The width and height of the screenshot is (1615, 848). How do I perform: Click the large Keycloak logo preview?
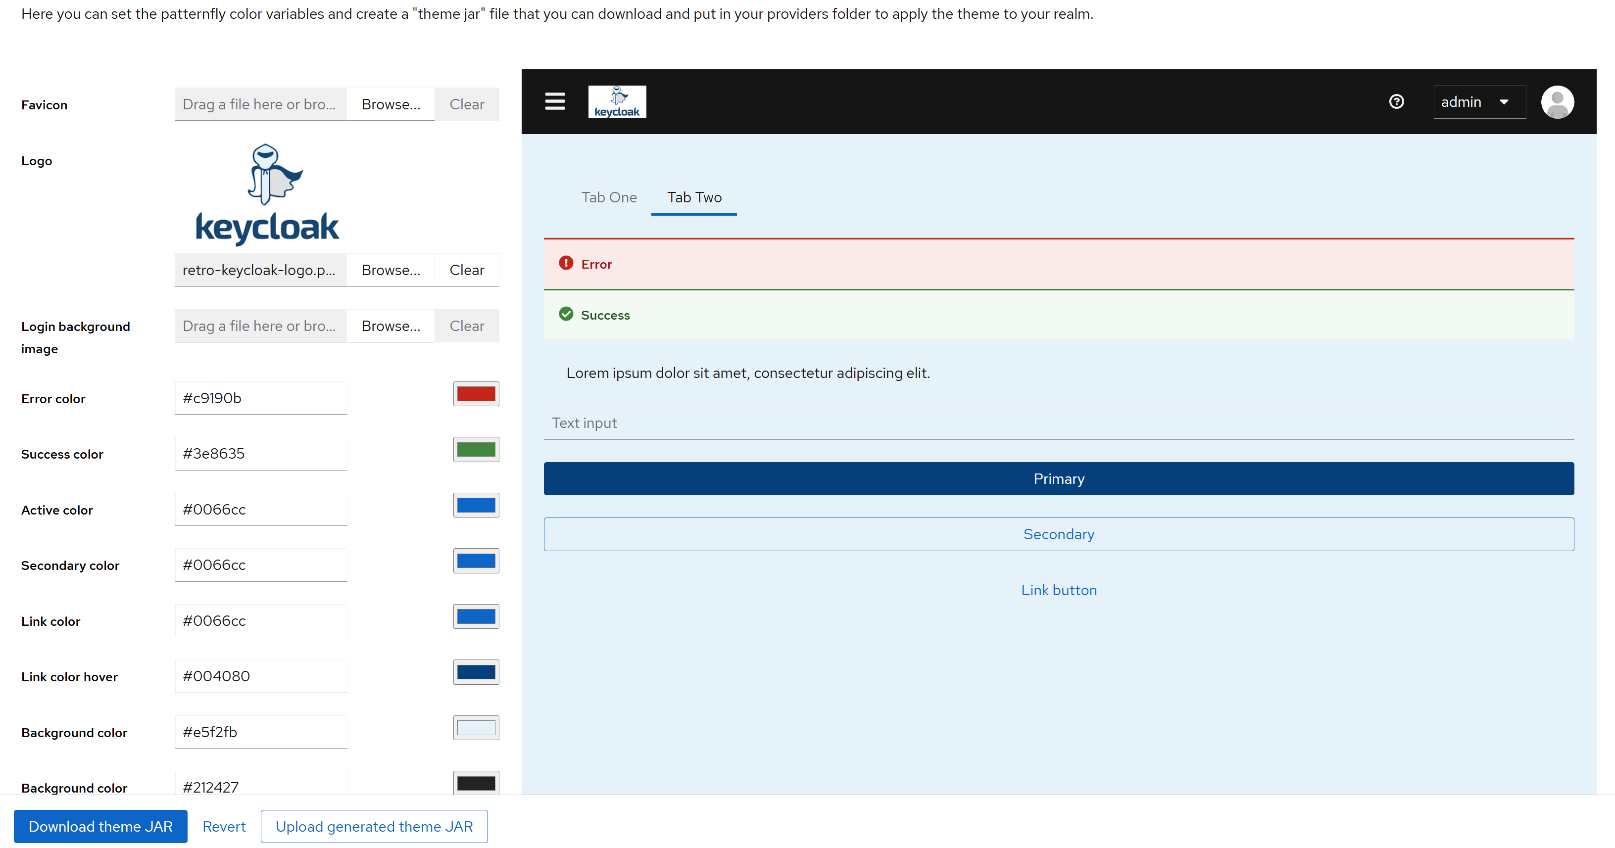coord(268,194)
